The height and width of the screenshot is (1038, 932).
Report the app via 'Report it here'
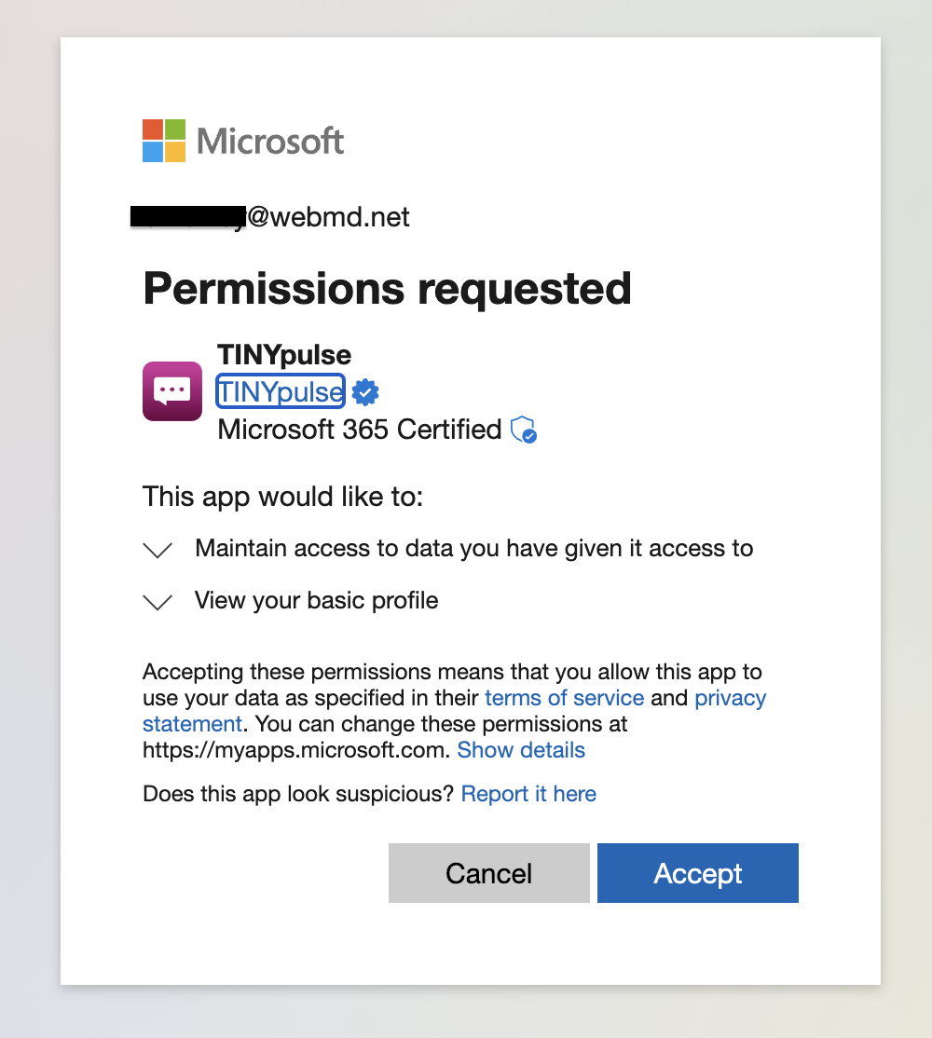coord(528,794)
